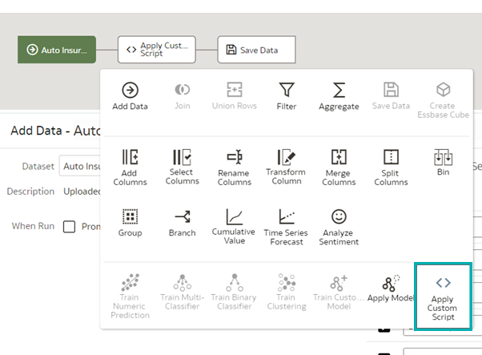Pick the Rename Columns step
The height and width of the screenshot is (355, 482).
point(235,167)
